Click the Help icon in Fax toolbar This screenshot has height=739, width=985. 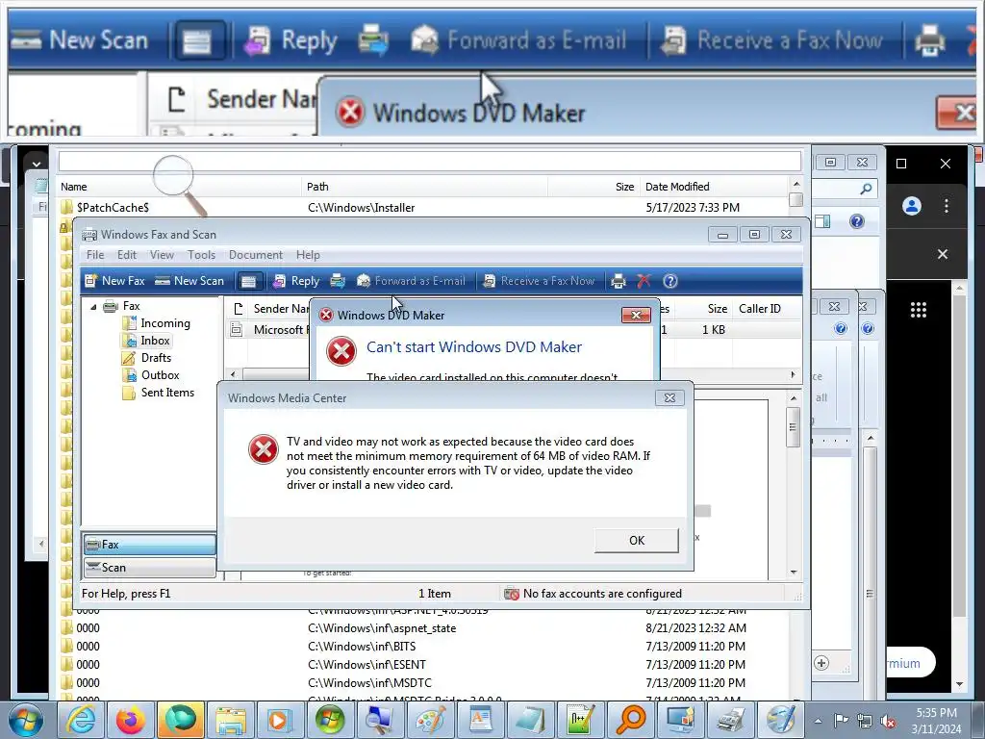coord(670,281)
